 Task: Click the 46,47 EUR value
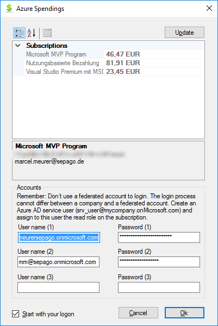(123, 54)
